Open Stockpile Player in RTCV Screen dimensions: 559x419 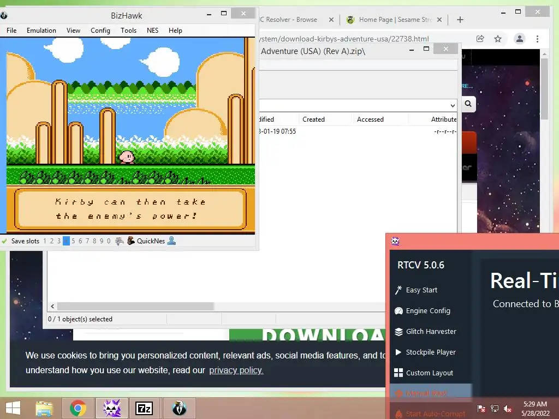click(431, 352)
